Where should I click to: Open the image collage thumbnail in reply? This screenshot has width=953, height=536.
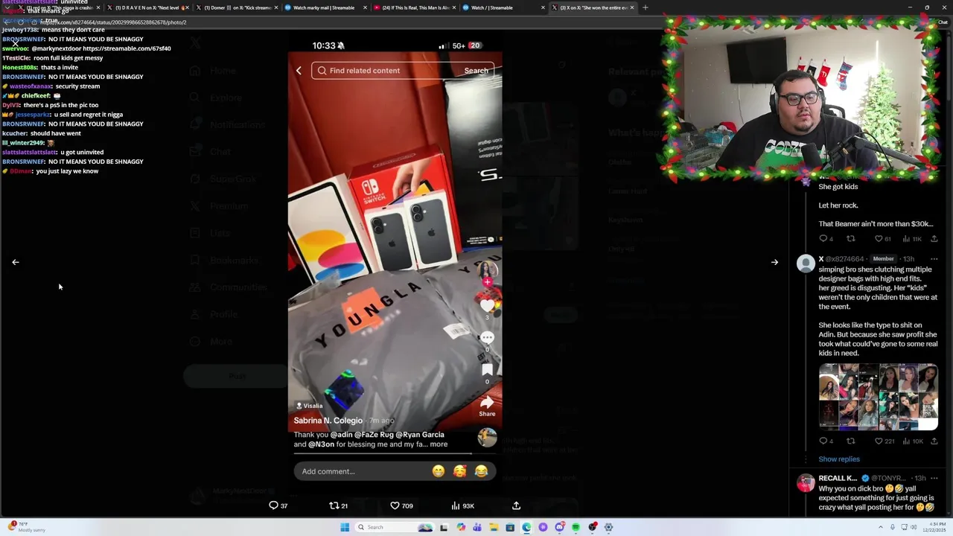(x=879, y=397)
